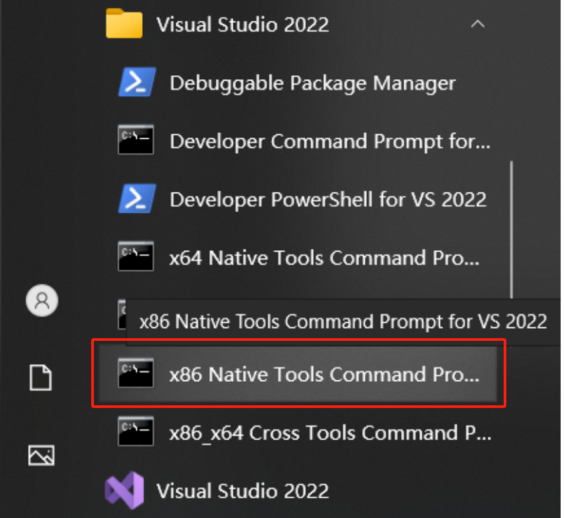The image size is (564, 518).
Task: Launch the purple Visual Studio 2022 app icon
Action: point(125,490)
